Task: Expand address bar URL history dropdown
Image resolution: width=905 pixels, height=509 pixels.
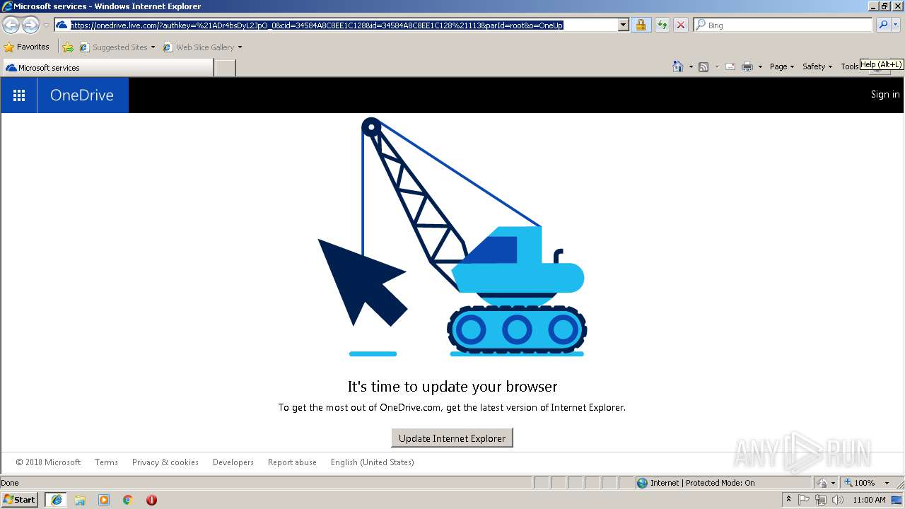Action: (623, 25)
